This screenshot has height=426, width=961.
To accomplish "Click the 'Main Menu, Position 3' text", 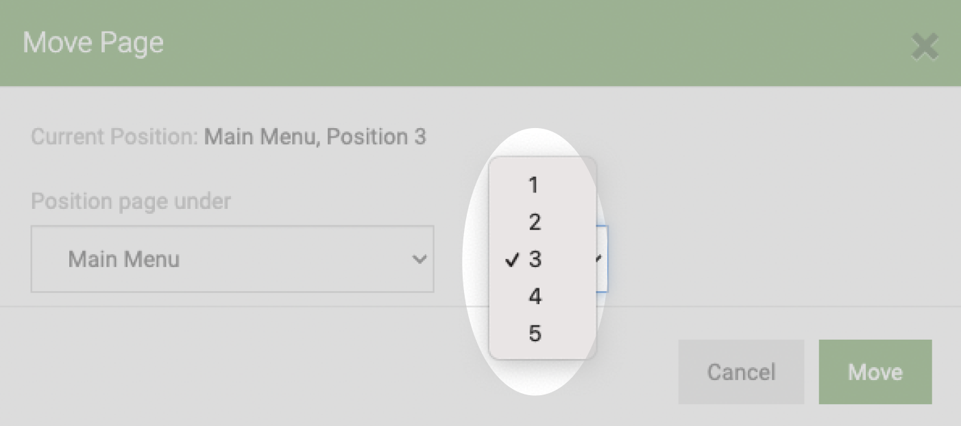I will point(315,137).
